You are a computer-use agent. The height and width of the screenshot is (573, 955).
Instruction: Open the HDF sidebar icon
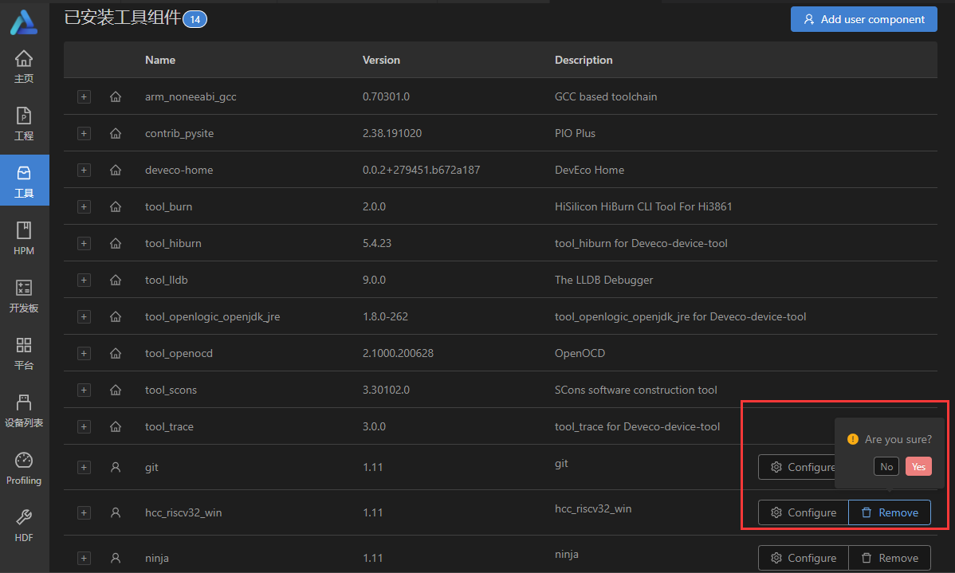[x=24, y=525]
